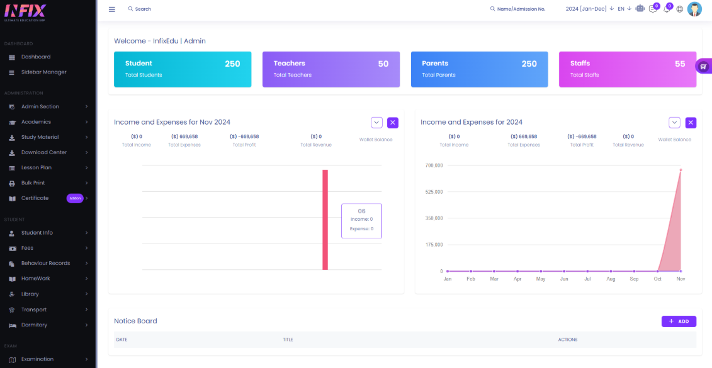Expand the Fees sidebar menu
Image resolution: width=712 pixels, height=368 pixels.
coord(48,248)
